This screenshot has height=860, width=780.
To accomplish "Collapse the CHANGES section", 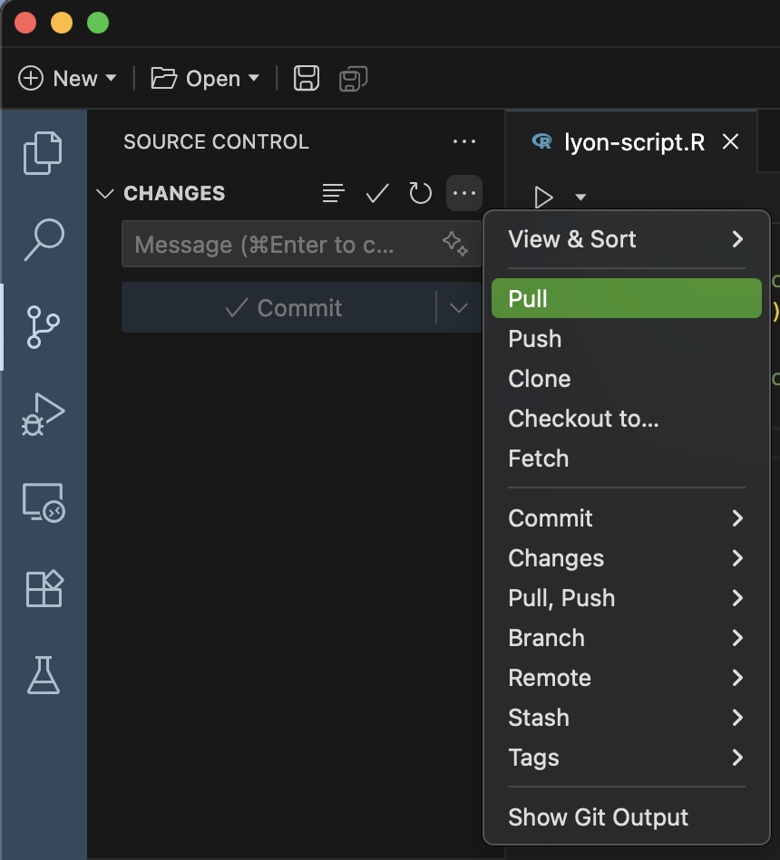I will coord(104,193).
